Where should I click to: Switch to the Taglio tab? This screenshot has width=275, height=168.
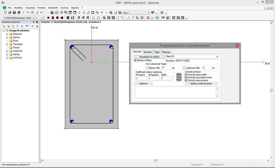point(157,52)
